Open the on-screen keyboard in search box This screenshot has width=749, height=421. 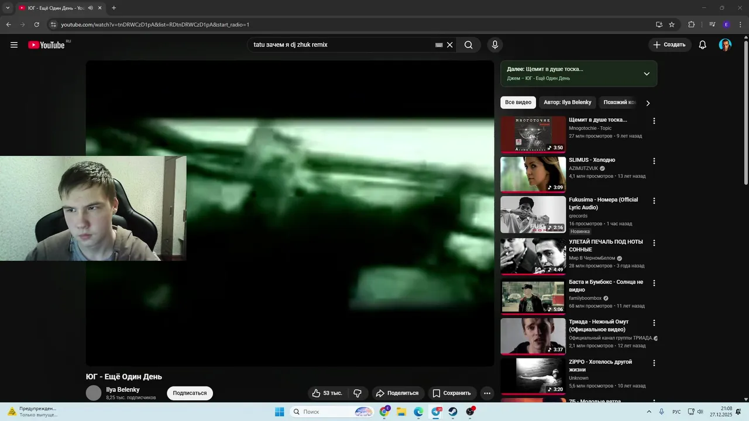(x=439, y=45)
